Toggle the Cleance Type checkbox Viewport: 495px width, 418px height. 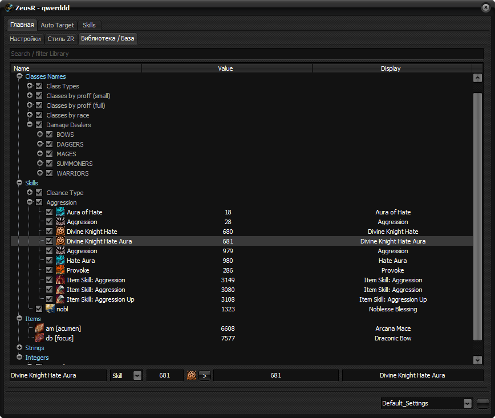[x=39, y=192]
